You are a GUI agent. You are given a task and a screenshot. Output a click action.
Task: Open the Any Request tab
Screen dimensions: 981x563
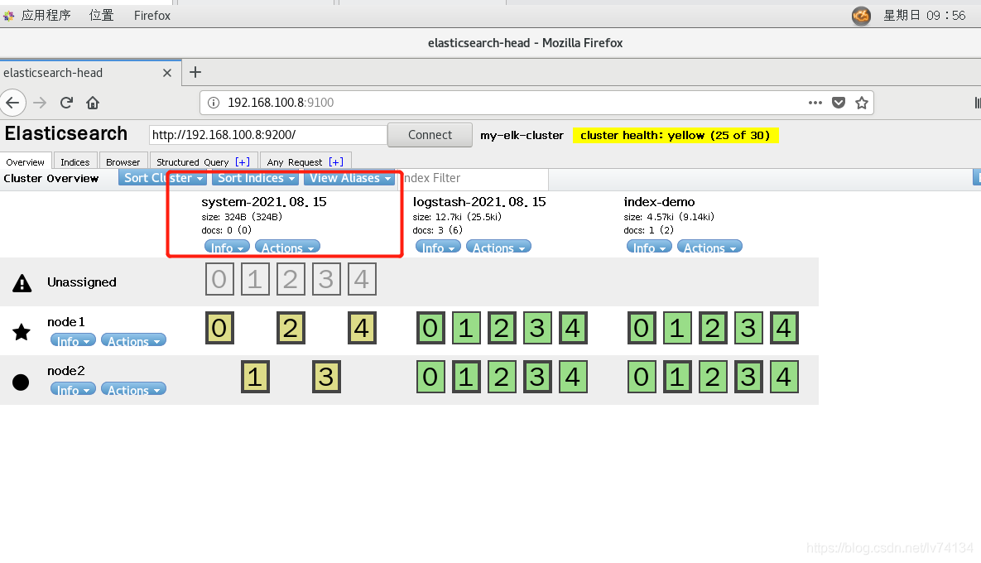pyautogui.click(x=295, y=162)
